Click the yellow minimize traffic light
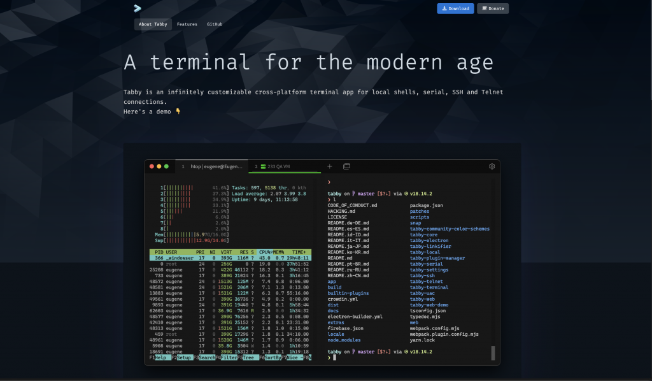 point(159,166)
